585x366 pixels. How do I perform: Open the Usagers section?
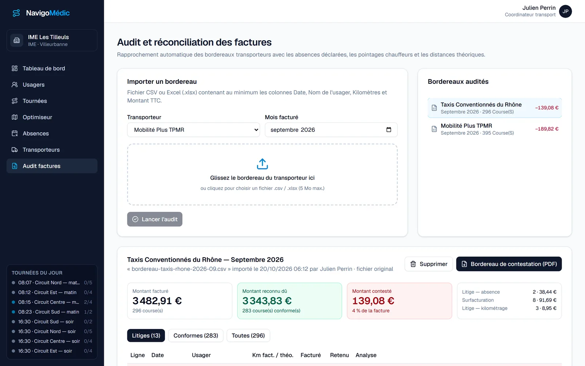52,85
